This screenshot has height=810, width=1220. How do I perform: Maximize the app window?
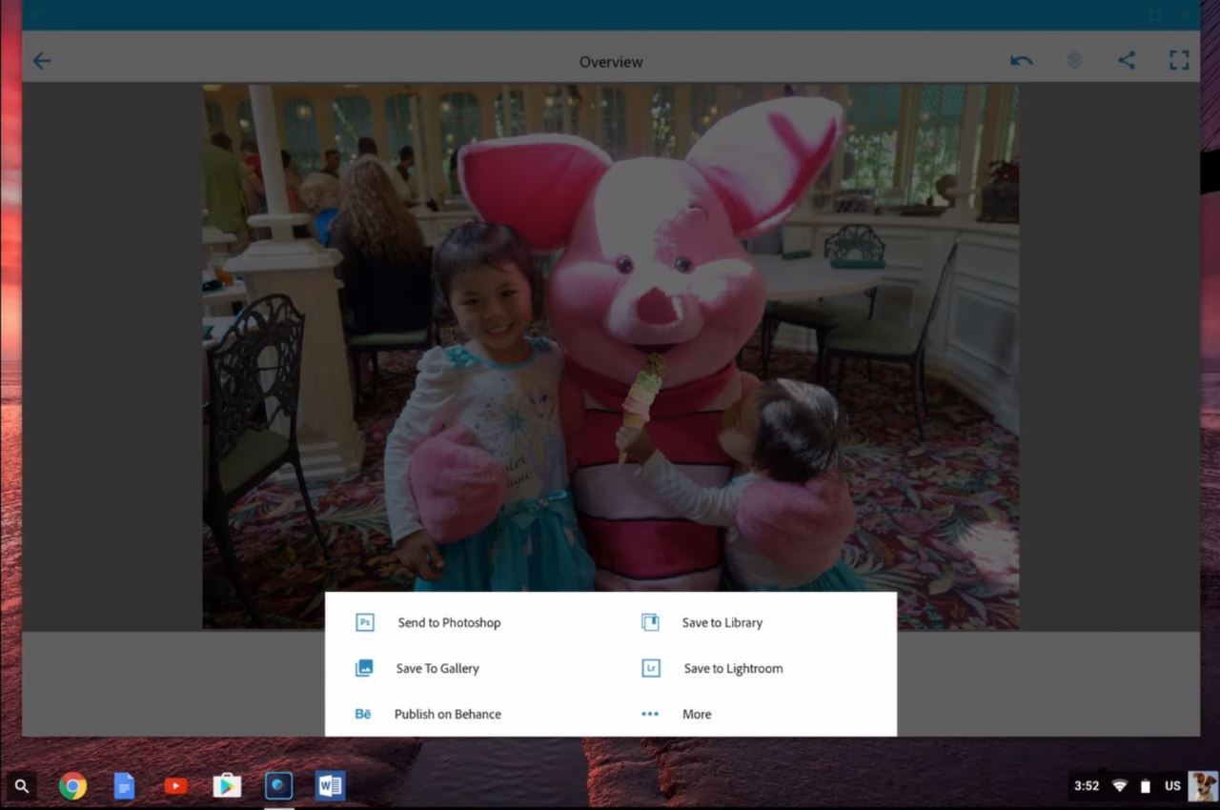click(1154, 15)
